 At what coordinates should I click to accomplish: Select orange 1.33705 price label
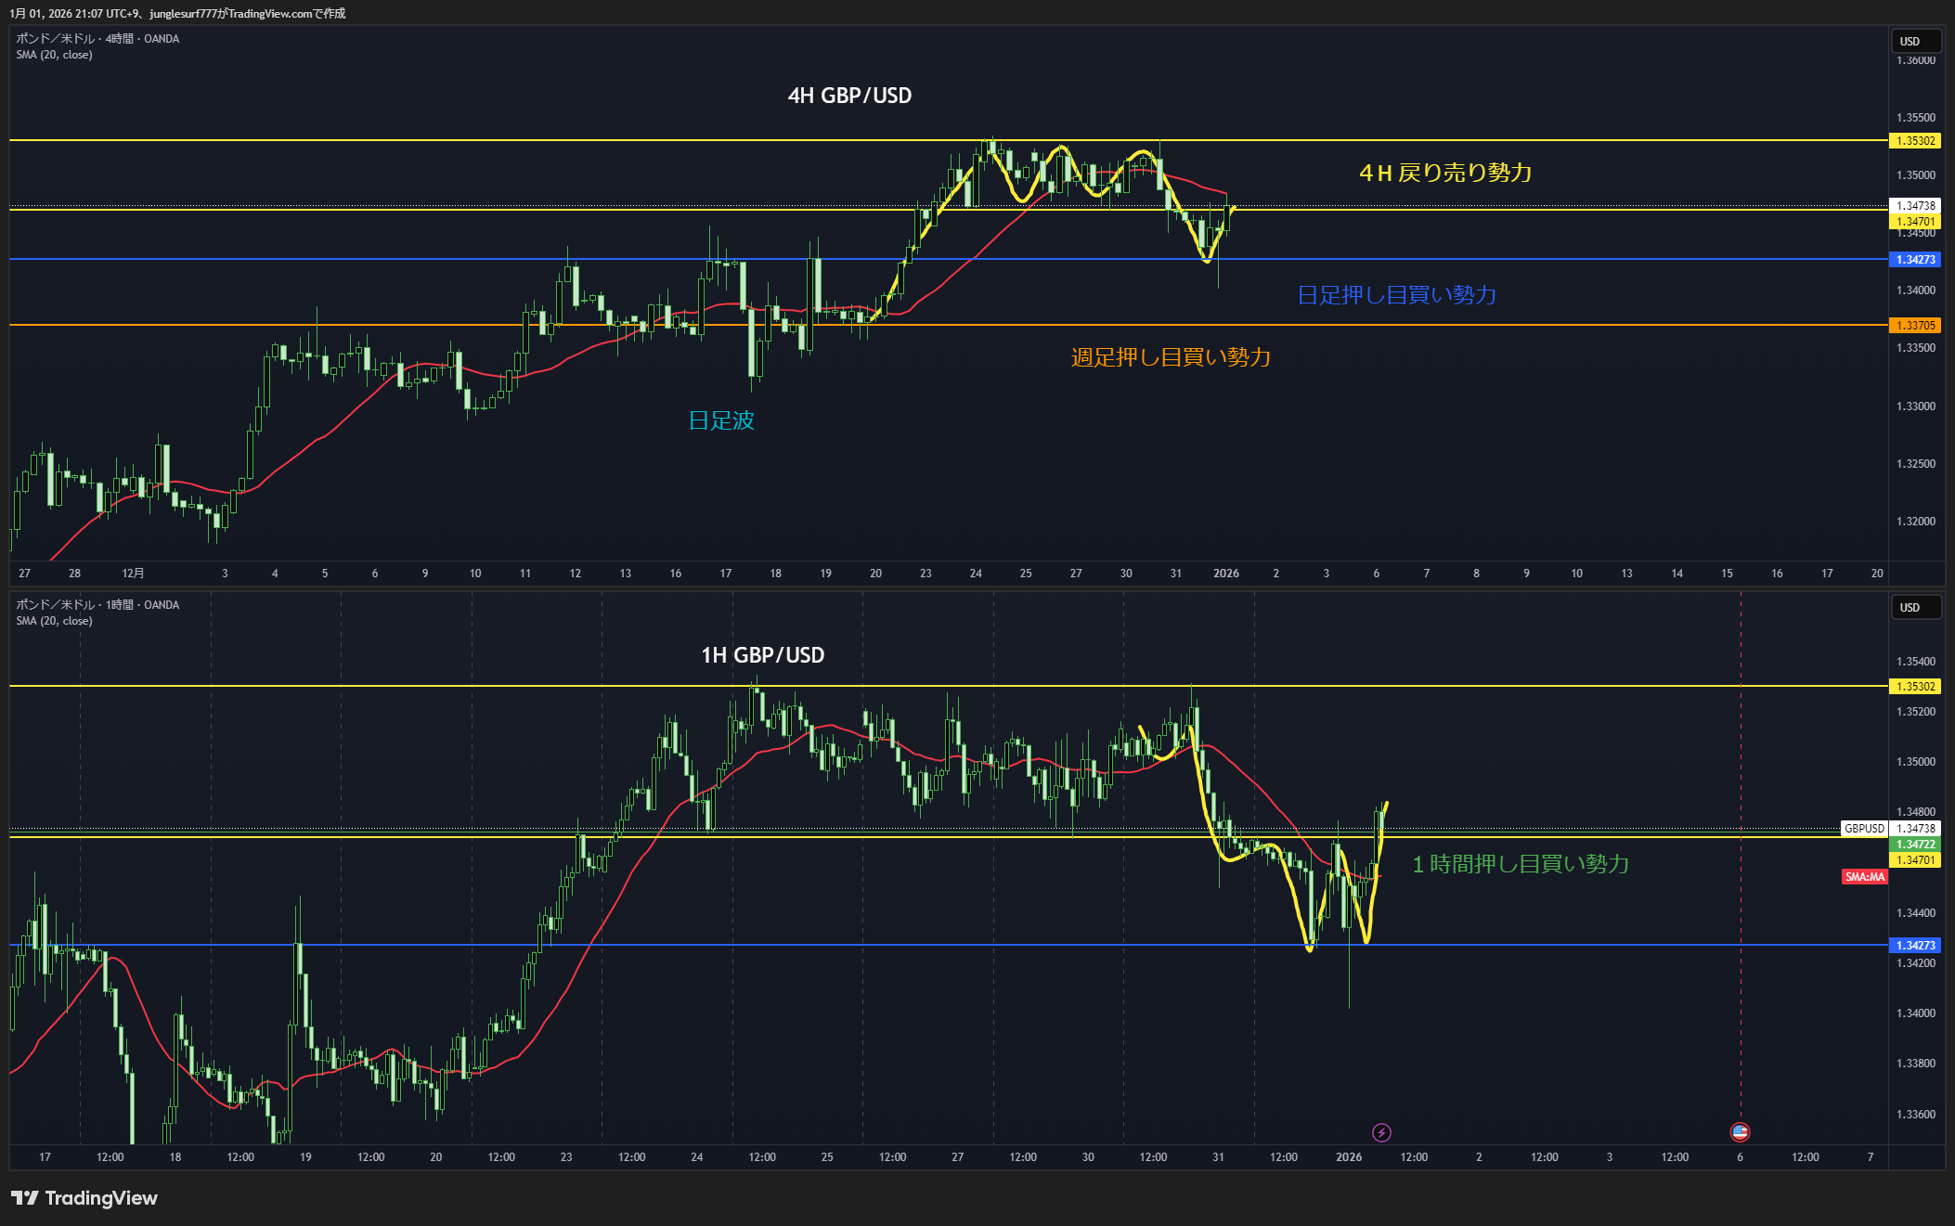[1915, 326]
